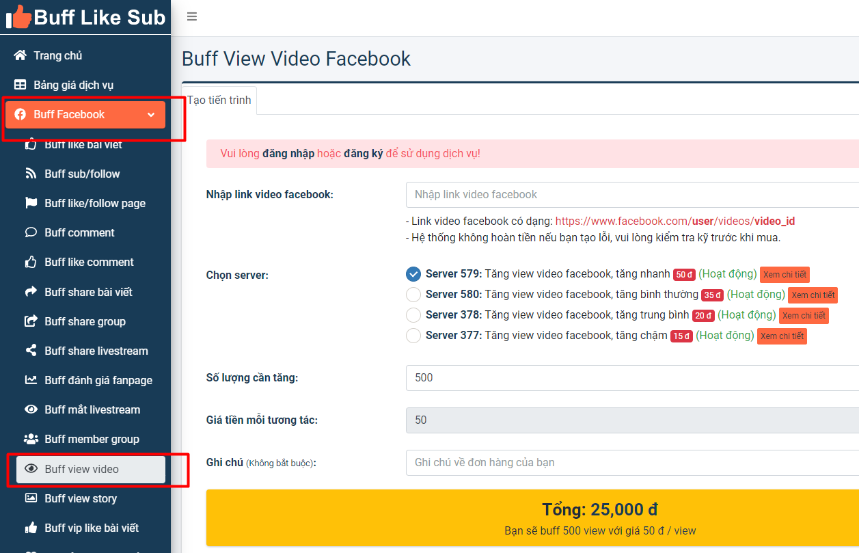Click the table icon beside Bảng giá dịch vụ
859x553 pixels.
(x=21, y=85)
